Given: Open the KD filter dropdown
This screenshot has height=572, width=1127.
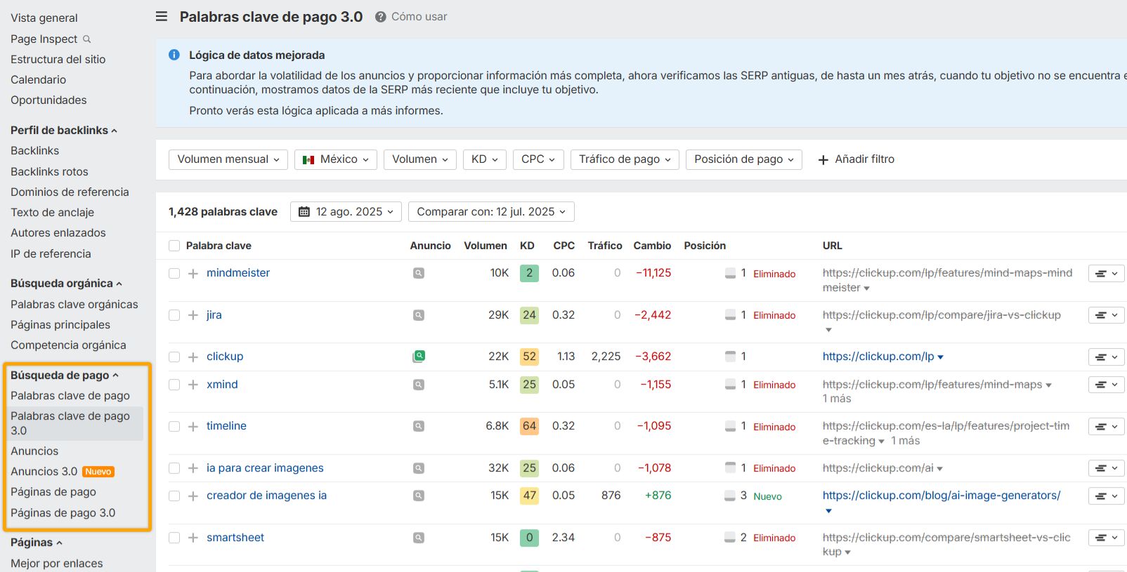Looking at the screenshot, I should [485, 159].
